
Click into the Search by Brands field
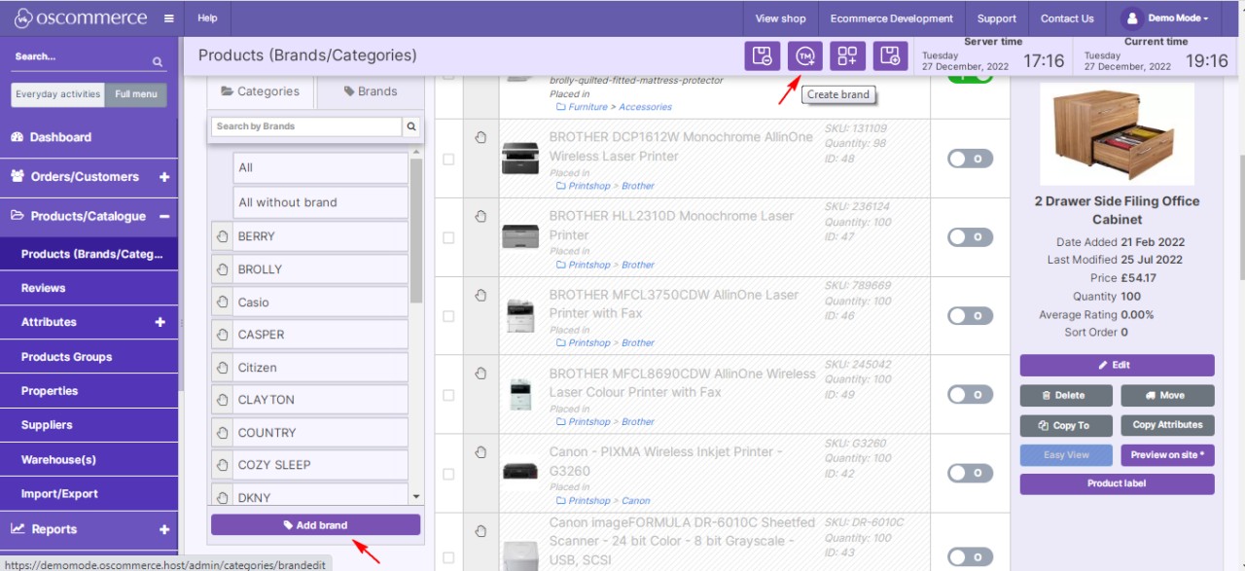pos(305,126)
